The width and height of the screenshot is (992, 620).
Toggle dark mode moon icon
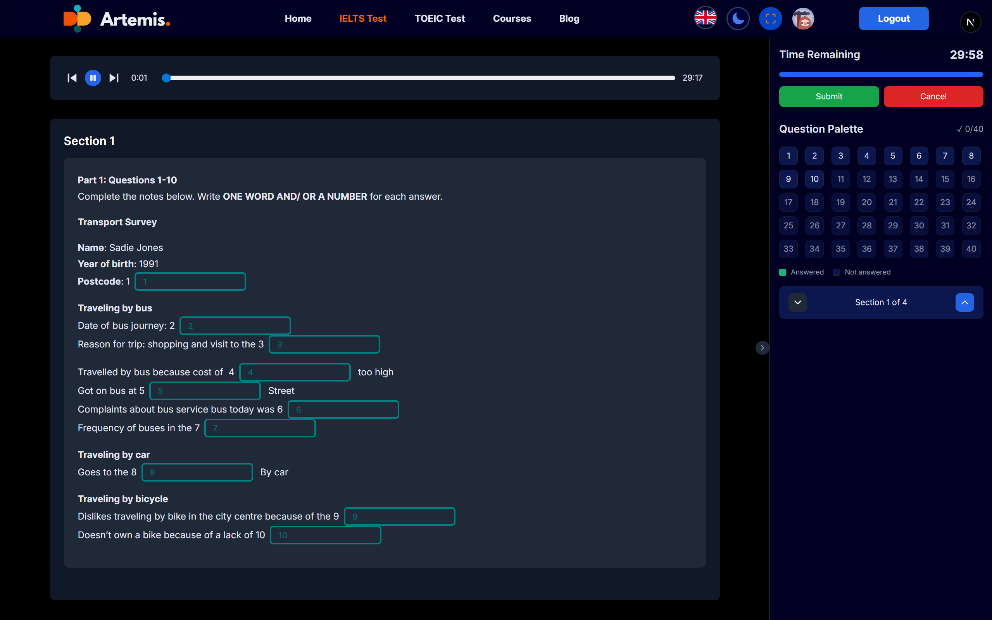pyautogui.click(x=738, y=19)
